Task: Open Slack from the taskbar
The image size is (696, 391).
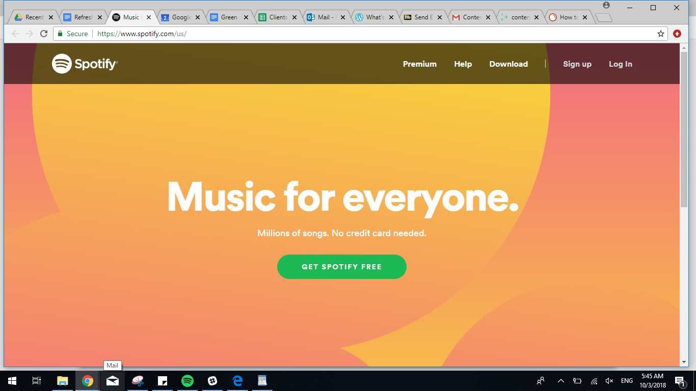Action: pyautogui.click(x=212, y=381)
